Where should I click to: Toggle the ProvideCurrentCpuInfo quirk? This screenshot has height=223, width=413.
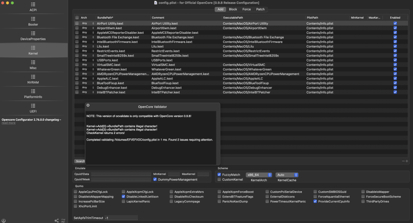click(x=315, y=202)
